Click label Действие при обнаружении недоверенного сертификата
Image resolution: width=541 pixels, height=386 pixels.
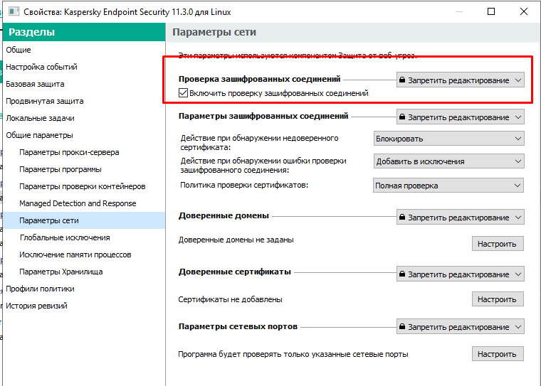[259, 143]
